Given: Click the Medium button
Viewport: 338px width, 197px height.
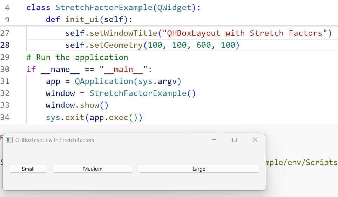Looking at the screenshot, I should tap(93, 169).
